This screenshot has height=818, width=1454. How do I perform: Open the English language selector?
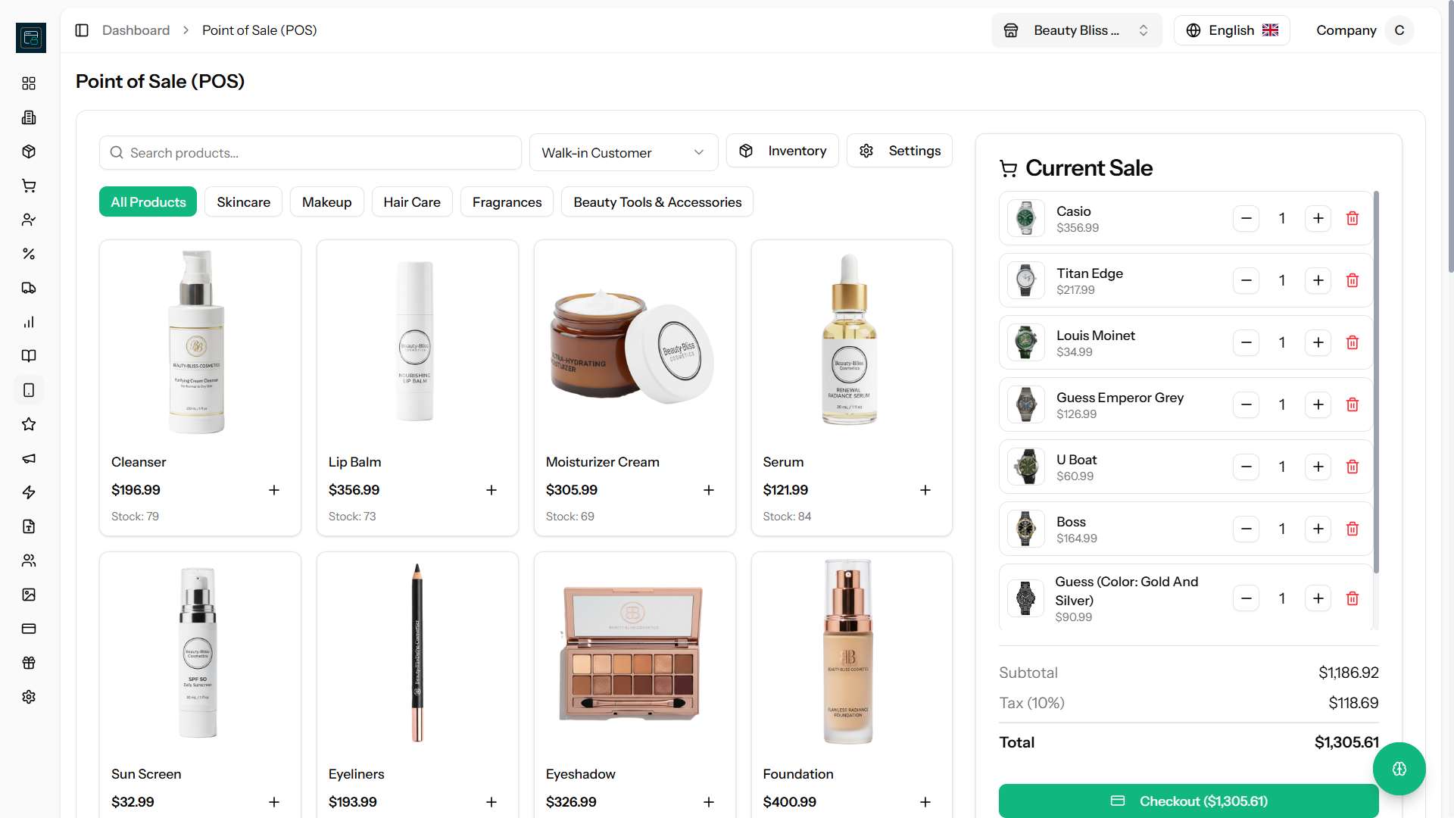tap(1231, 30)
